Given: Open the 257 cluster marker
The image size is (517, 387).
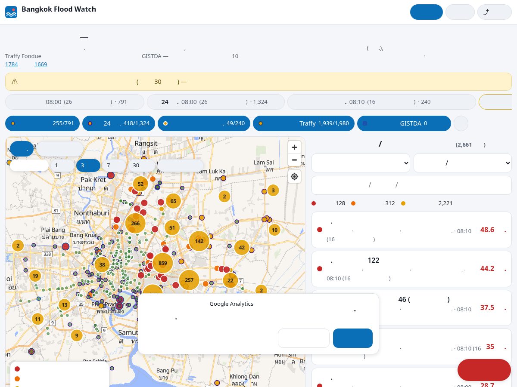Looking at the screenshot, I should pos(189,280).
